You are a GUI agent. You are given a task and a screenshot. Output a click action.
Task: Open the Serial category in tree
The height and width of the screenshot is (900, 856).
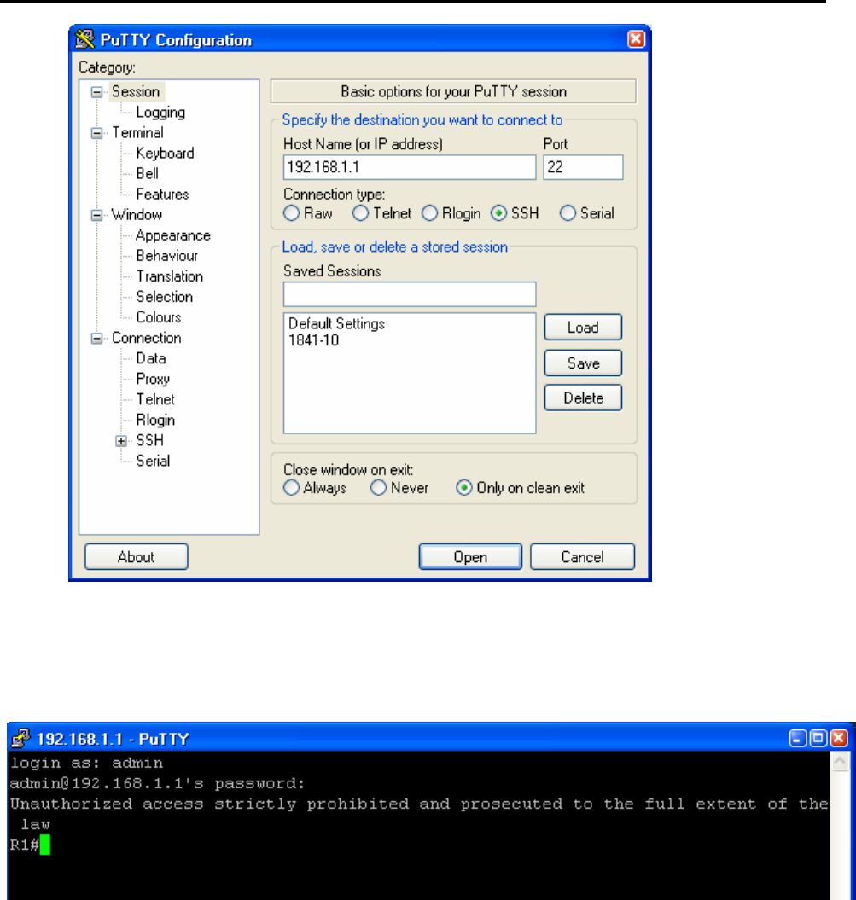(x=153, y=461)
